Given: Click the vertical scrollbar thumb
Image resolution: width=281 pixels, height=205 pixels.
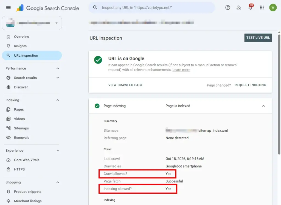Looking at the screenshot, I should (x=279, y=94).
